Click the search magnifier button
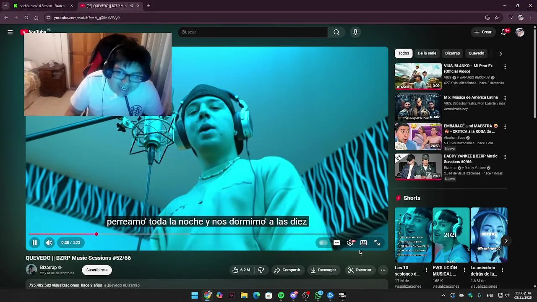 pos(336,32)
